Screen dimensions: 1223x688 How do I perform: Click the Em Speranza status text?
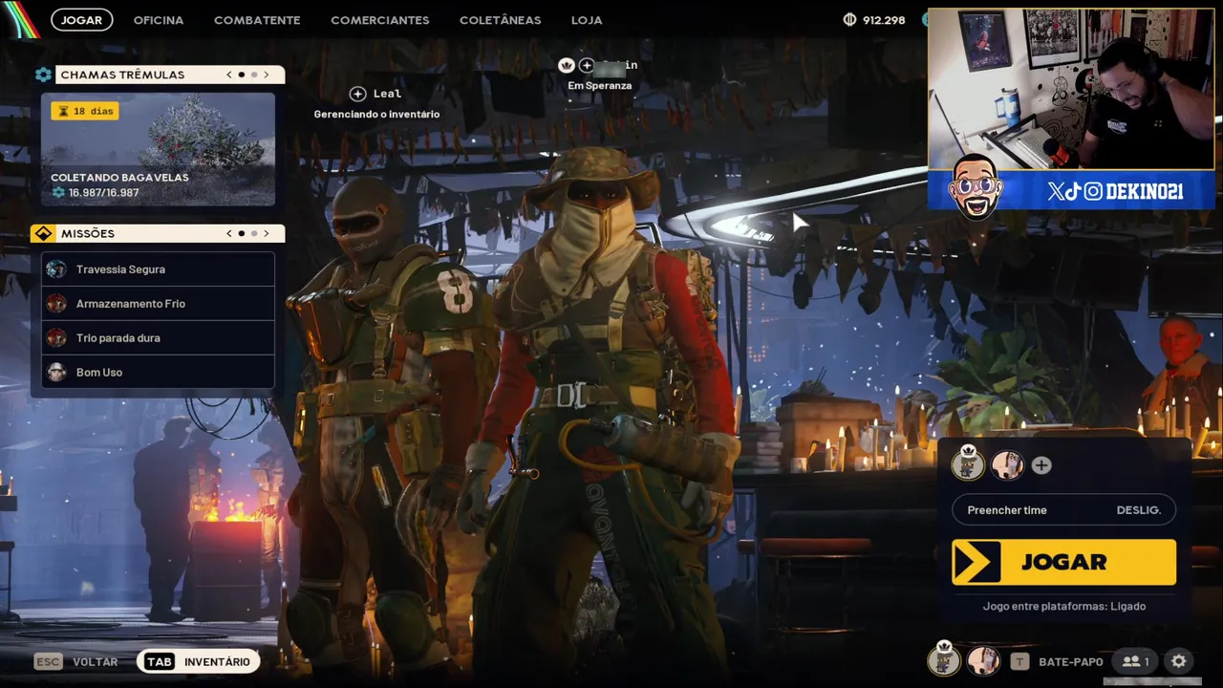(599, 86)
